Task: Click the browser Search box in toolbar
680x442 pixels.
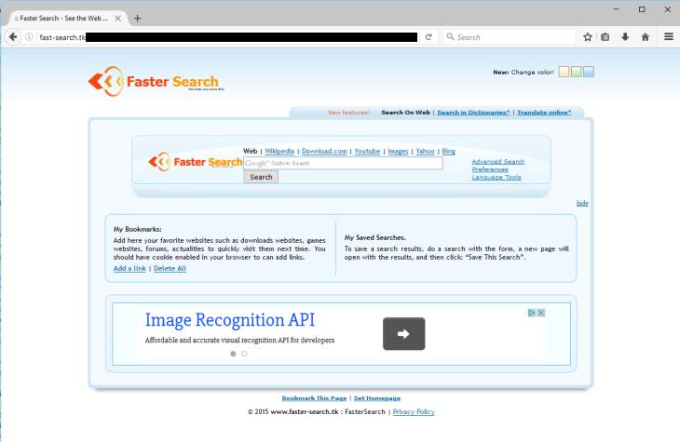Action: (510, 37)
